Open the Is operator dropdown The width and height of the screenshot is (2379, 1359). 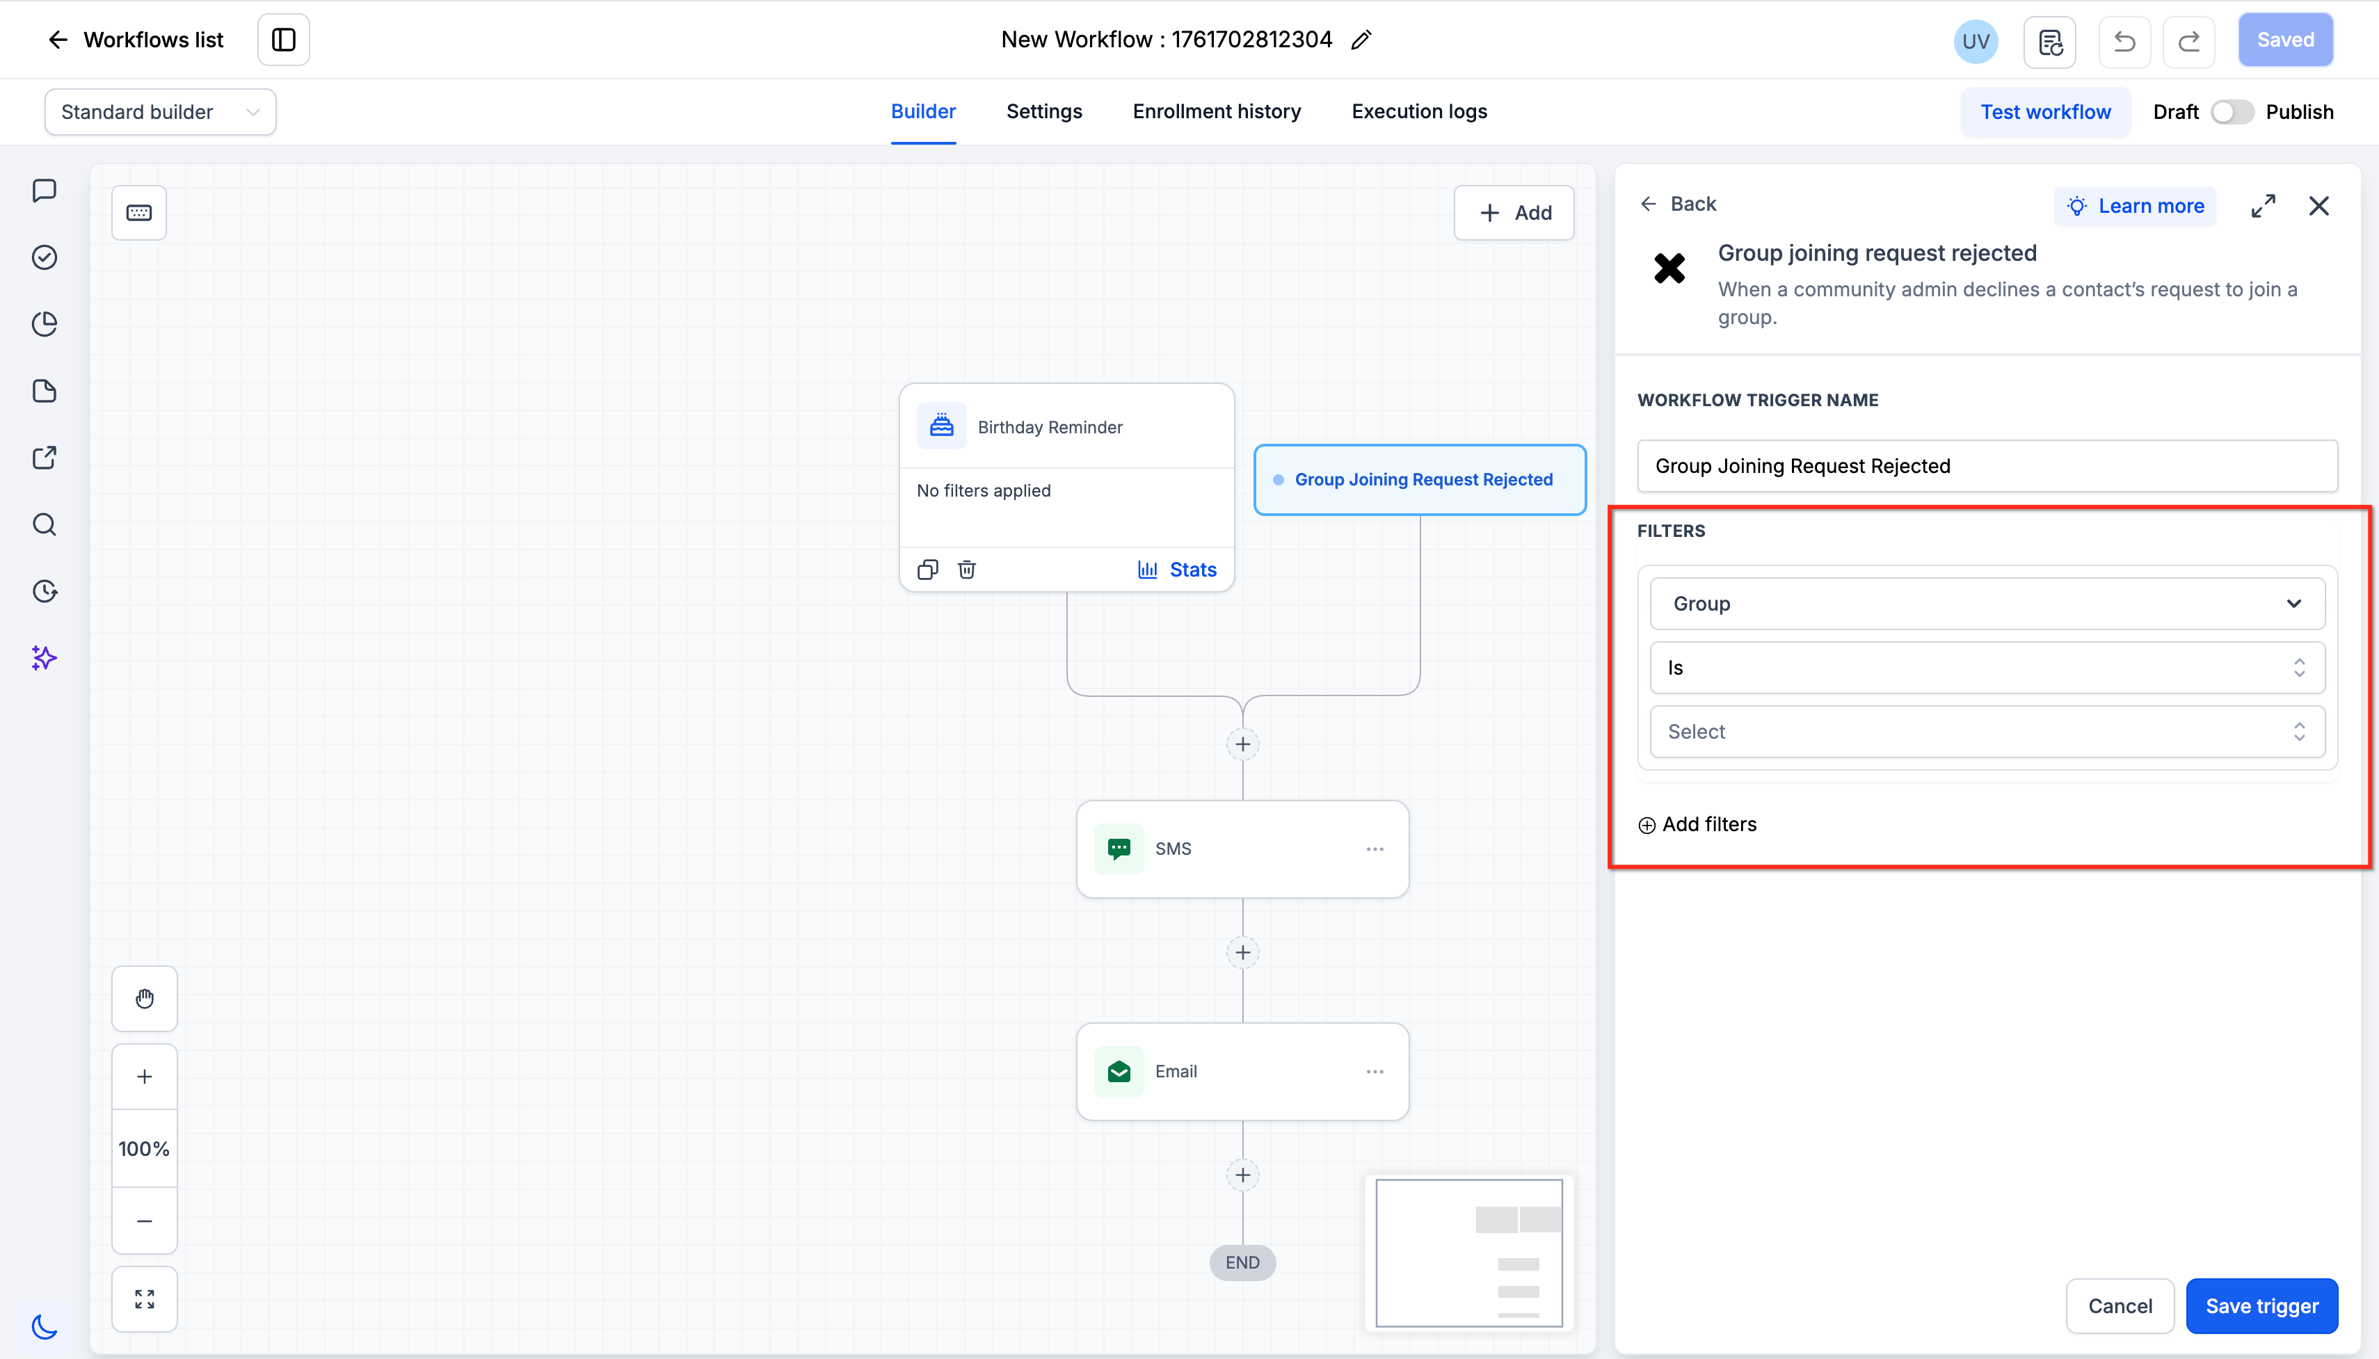[1988, 668]
